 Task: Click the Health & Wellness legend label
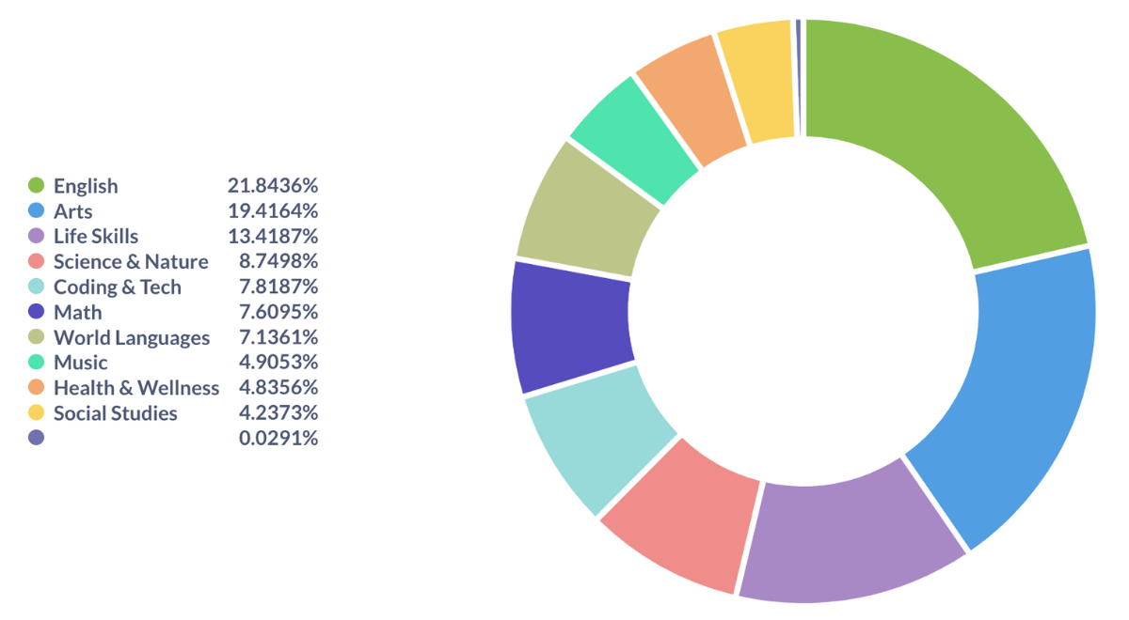click(136, 387)
